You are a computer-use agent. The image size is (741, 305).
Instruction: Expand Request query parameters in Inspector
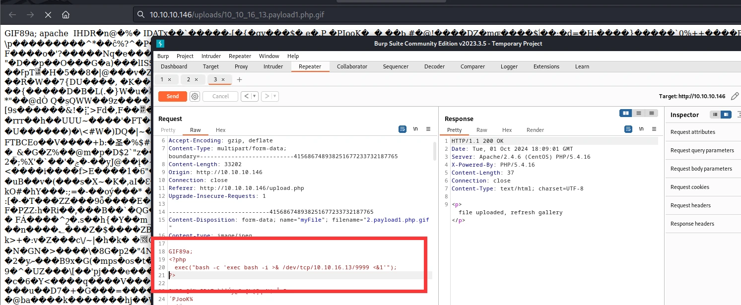703,150
